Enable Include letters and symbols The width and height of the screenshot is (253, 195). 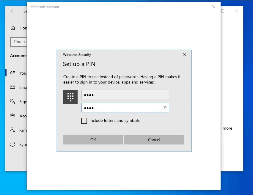[84, 121]
